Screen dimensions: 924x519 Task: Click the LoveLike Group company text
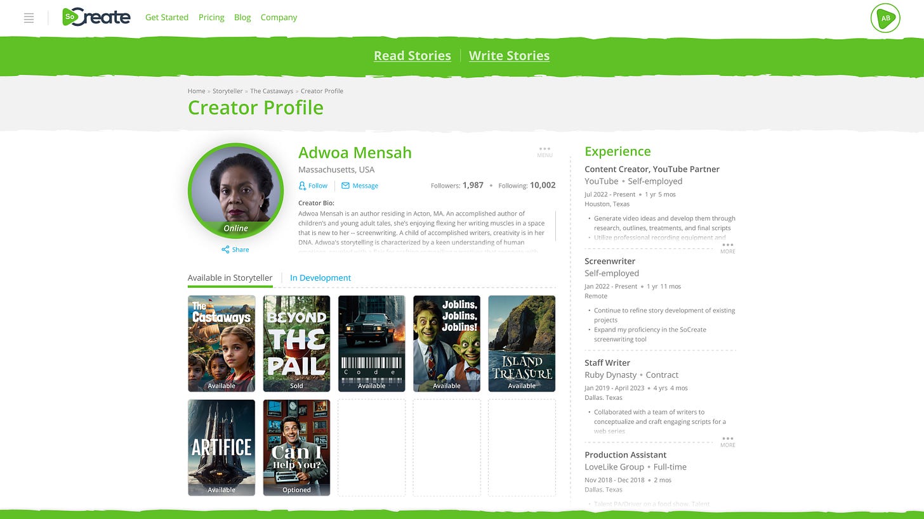coord(614,467)
